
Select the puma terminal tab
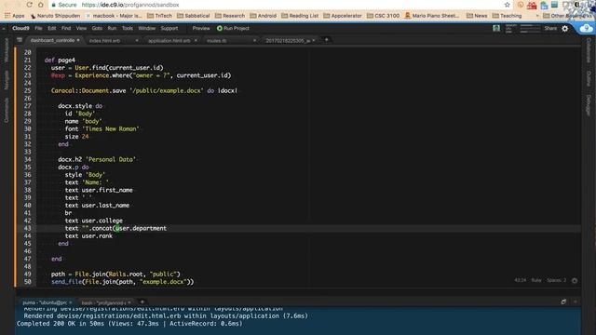point(45,302)
